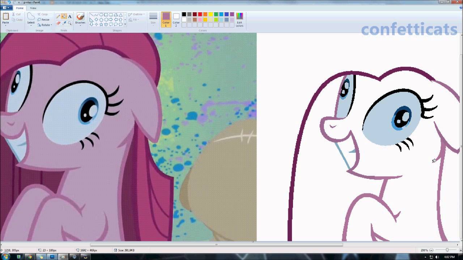Screen dimensions: 463x260
Task: Expand the Shapes gallery more button
Action: 125,24
